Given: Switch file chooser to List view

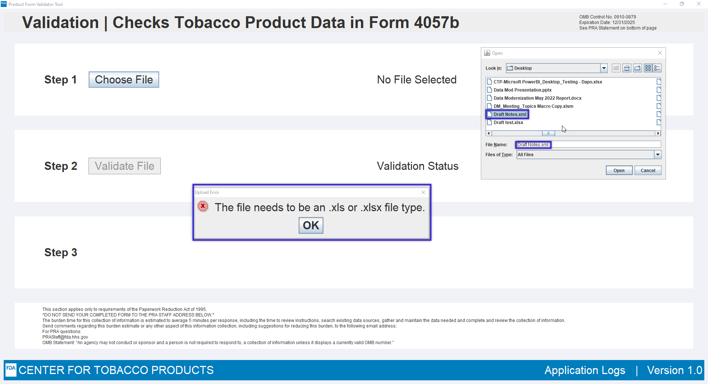Looking at the screenshot, I should (648, 68).
